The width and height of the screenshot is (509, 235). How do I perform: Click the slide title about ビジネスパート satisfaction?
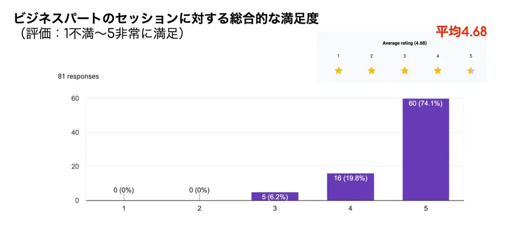(166, 19)
